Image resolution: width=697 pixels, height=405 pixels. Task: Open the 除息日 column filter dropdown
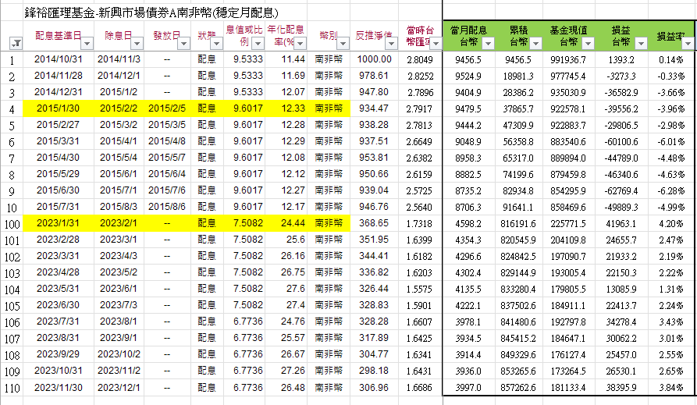[137, 43]
